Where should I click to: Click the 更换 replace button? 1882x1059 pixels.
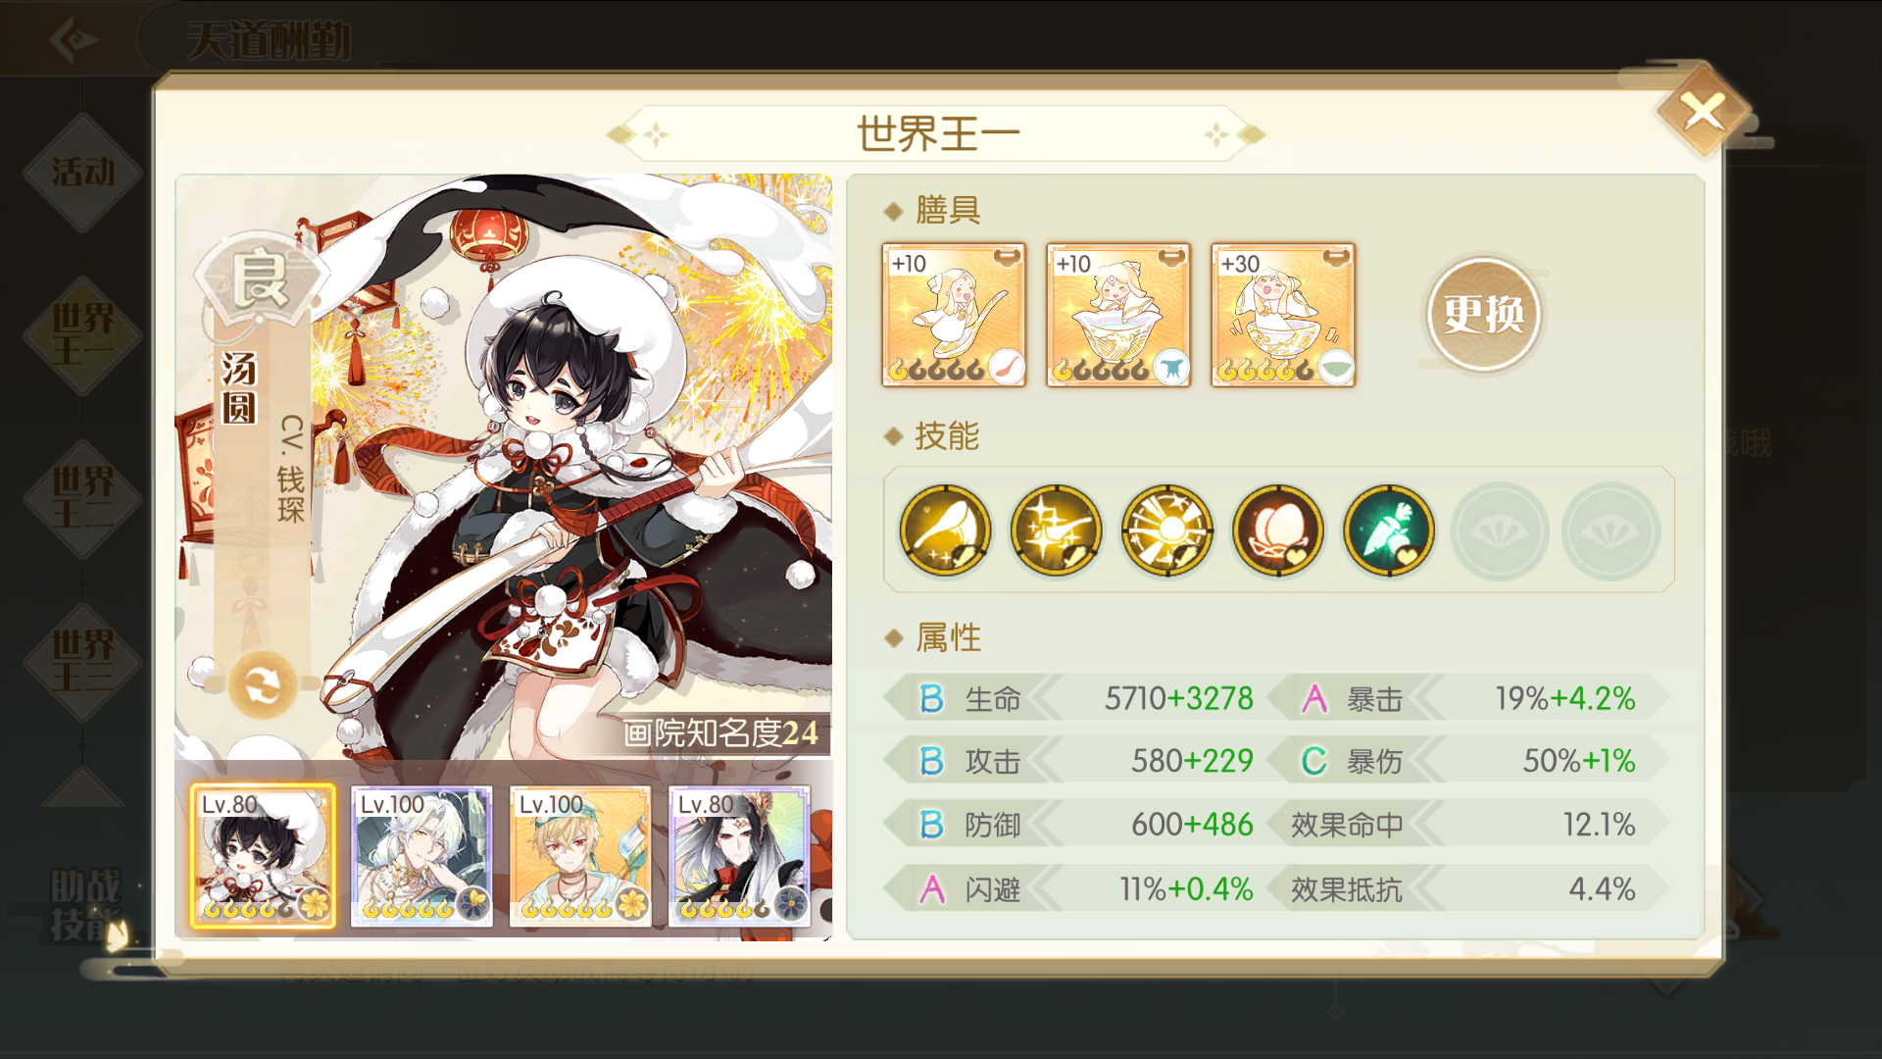tap(1483, 315)
